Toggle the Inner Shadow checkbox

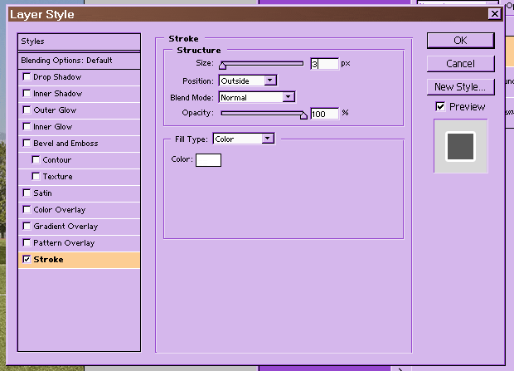[27, 94]
